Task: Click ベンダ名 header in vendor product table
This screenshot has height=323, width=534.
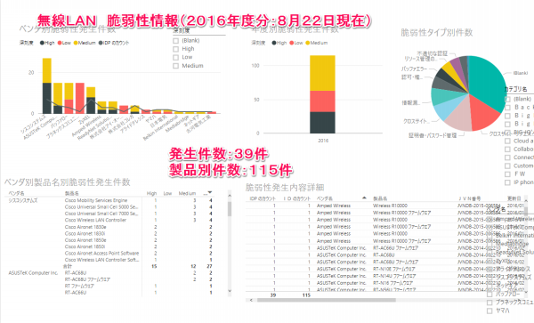Action: coord(16,193)
